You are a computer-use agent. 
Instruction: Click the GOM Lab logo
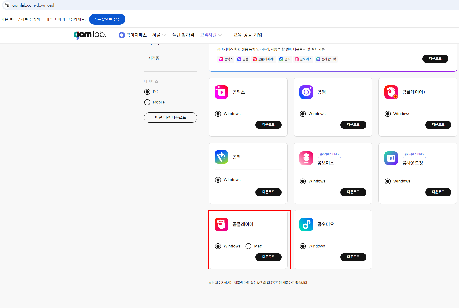[90, 35]
